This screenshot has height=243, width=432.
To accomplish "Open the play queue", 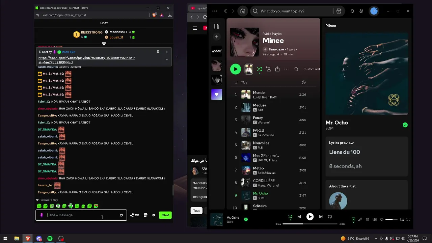I will click(368, 219).
